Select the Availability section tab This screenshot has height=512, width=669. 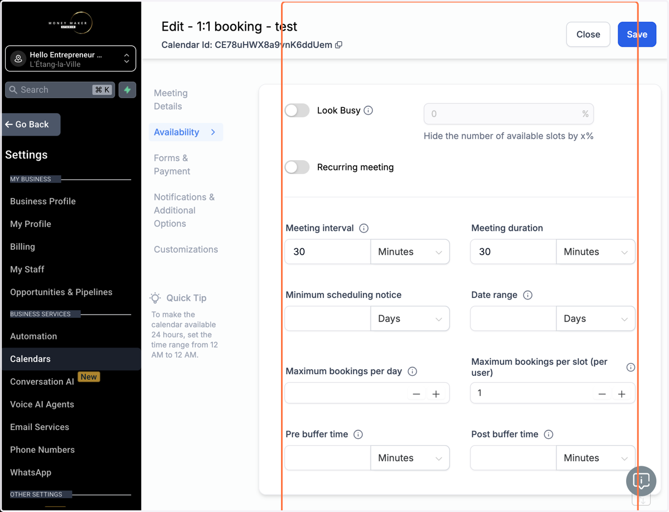pyautogui.click(x=186, y=132)
